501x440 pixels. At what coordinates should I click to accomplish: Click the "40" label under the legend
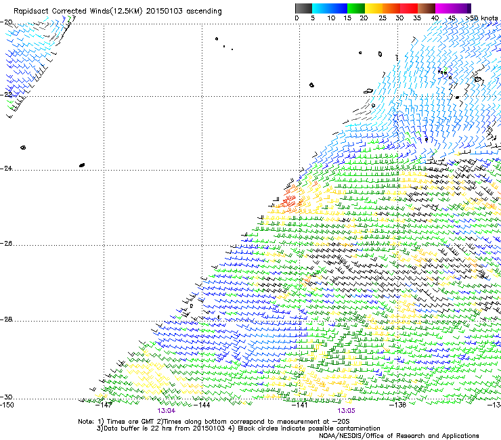coord(435,18)
